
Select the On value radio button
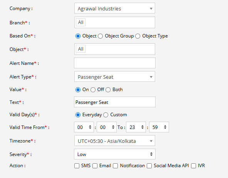pos(78,90)
